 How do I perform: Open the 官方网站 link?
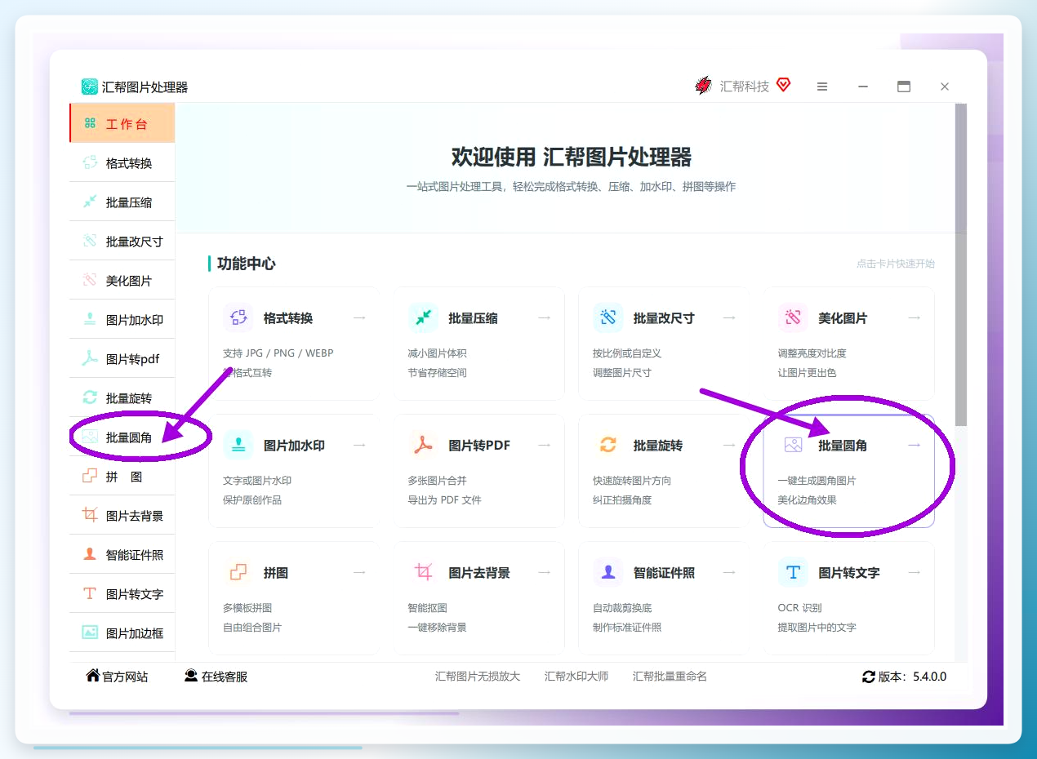[x=117, y=677]
